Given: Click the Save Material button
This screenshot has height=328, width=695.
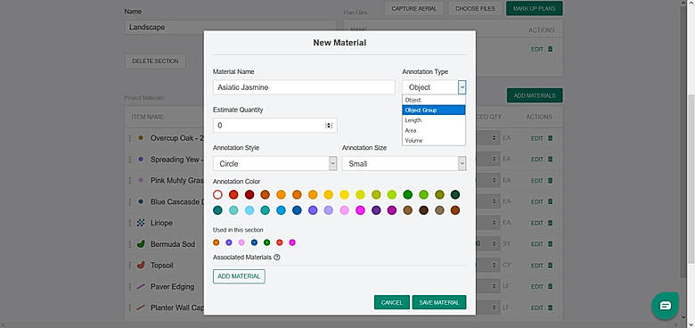Looking at the screenshot, I should [x=438, y=302].
